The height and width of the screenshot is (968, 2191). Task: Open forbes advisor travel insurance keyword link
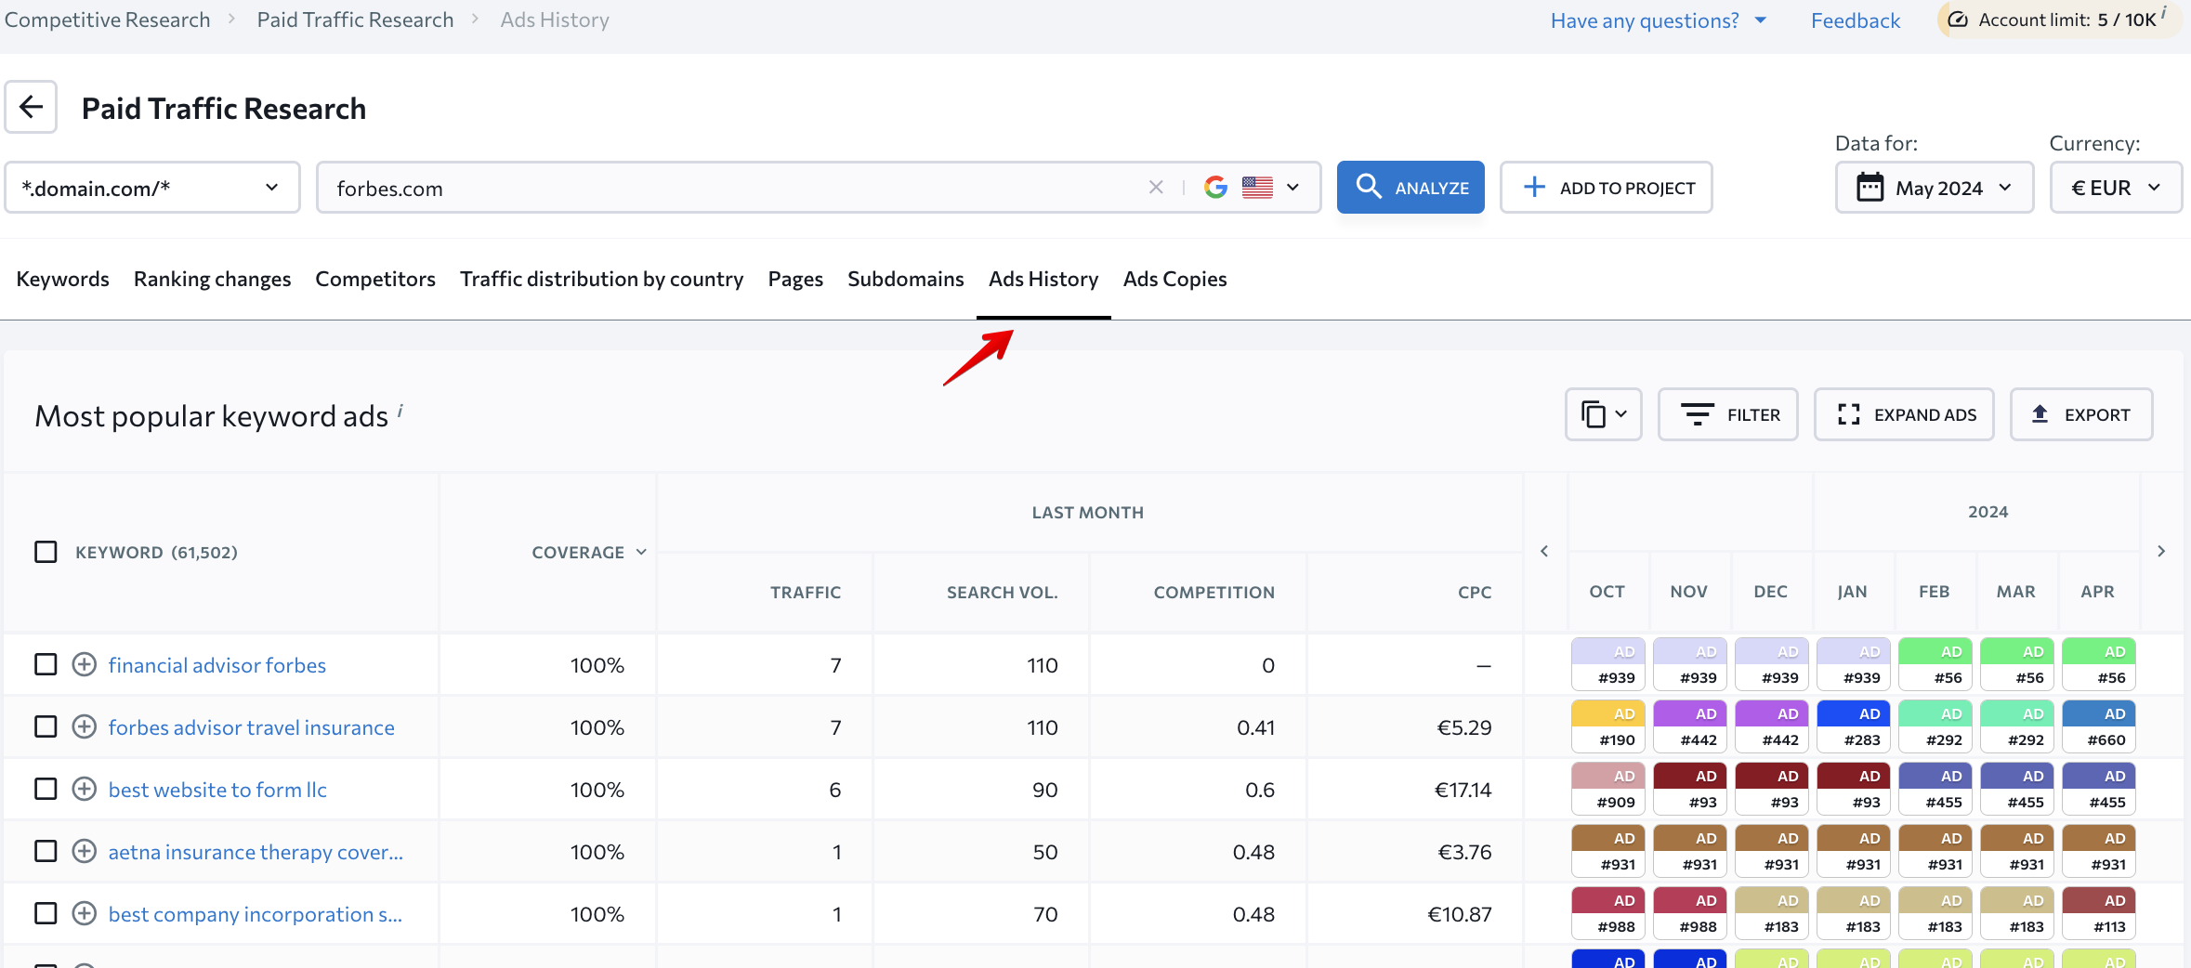(251, 727)
